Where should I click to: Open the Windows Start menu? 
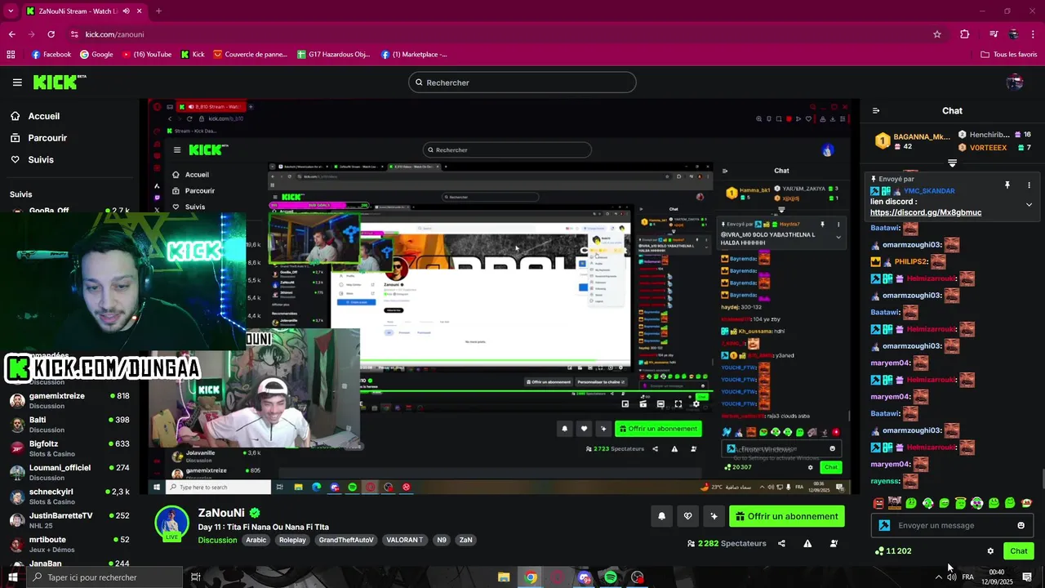tap(12, 577)
